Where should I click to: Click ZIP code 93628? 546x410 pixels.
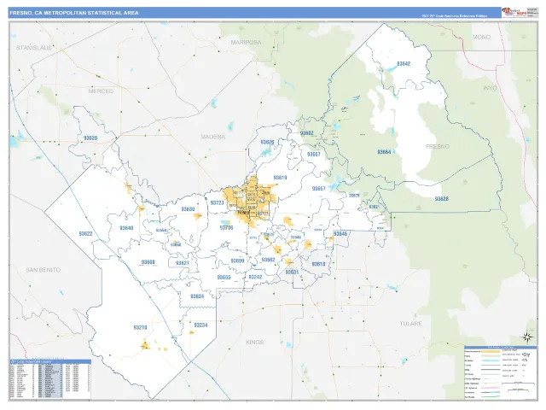(x=442, y=199)
